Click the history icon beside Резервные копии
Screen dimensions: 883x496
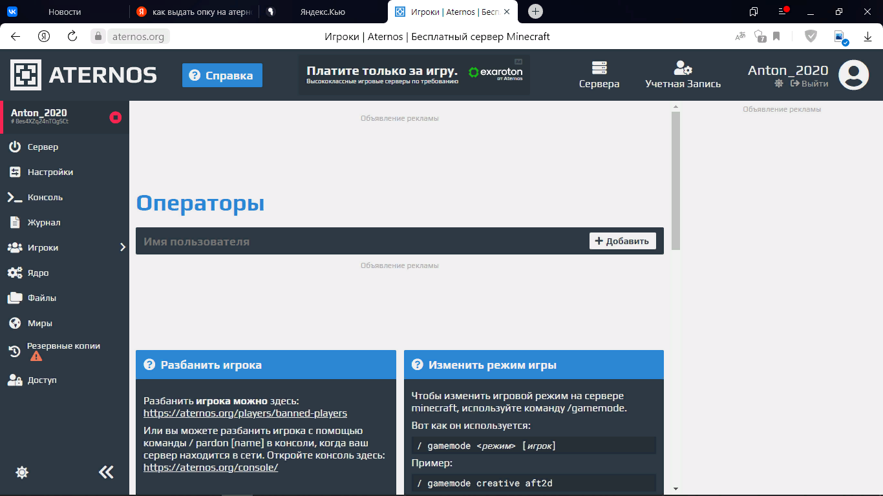click(15, 351)
